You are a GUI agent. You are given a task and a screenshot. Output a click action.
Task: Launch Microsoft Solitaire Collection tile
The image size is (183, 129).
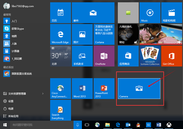(150, 56)
